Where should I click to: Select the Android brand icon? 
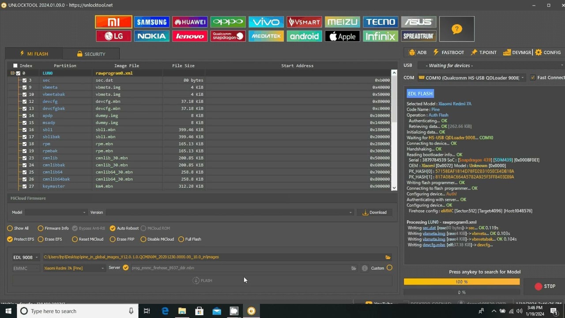tap(304, 36)
